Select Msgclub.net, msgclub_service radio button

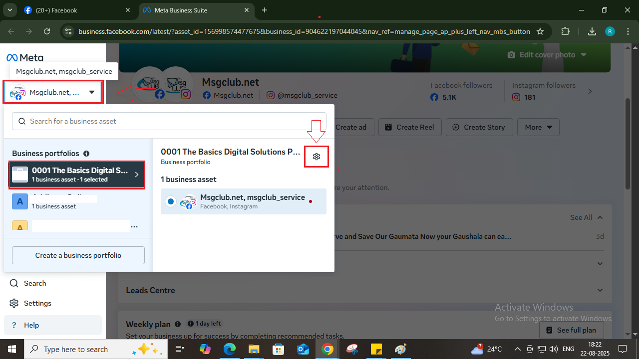[171, 201]
